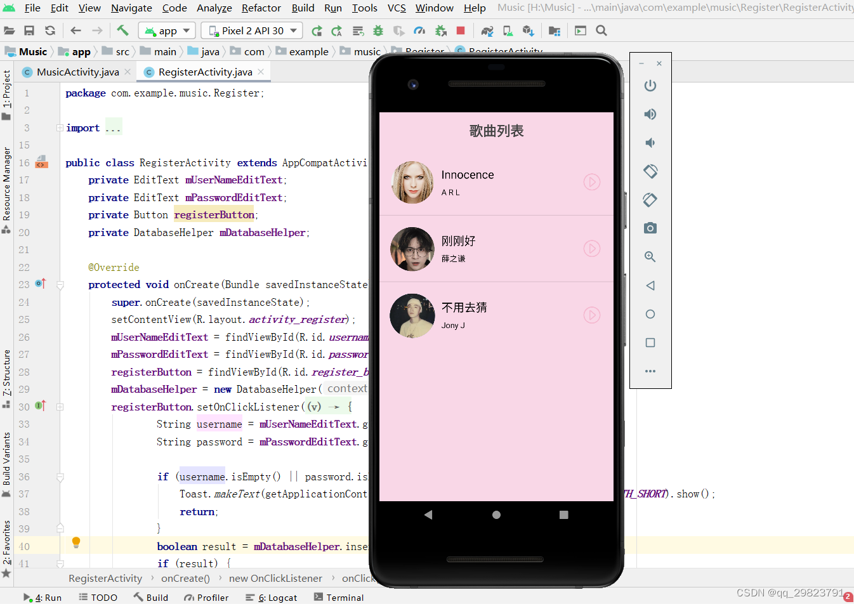Open 1: Project tool window

6,95
